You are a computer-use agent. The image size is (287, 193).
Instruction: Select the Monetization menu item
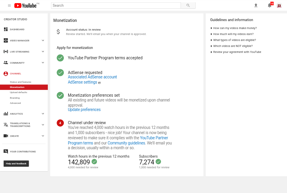[24, 87]
